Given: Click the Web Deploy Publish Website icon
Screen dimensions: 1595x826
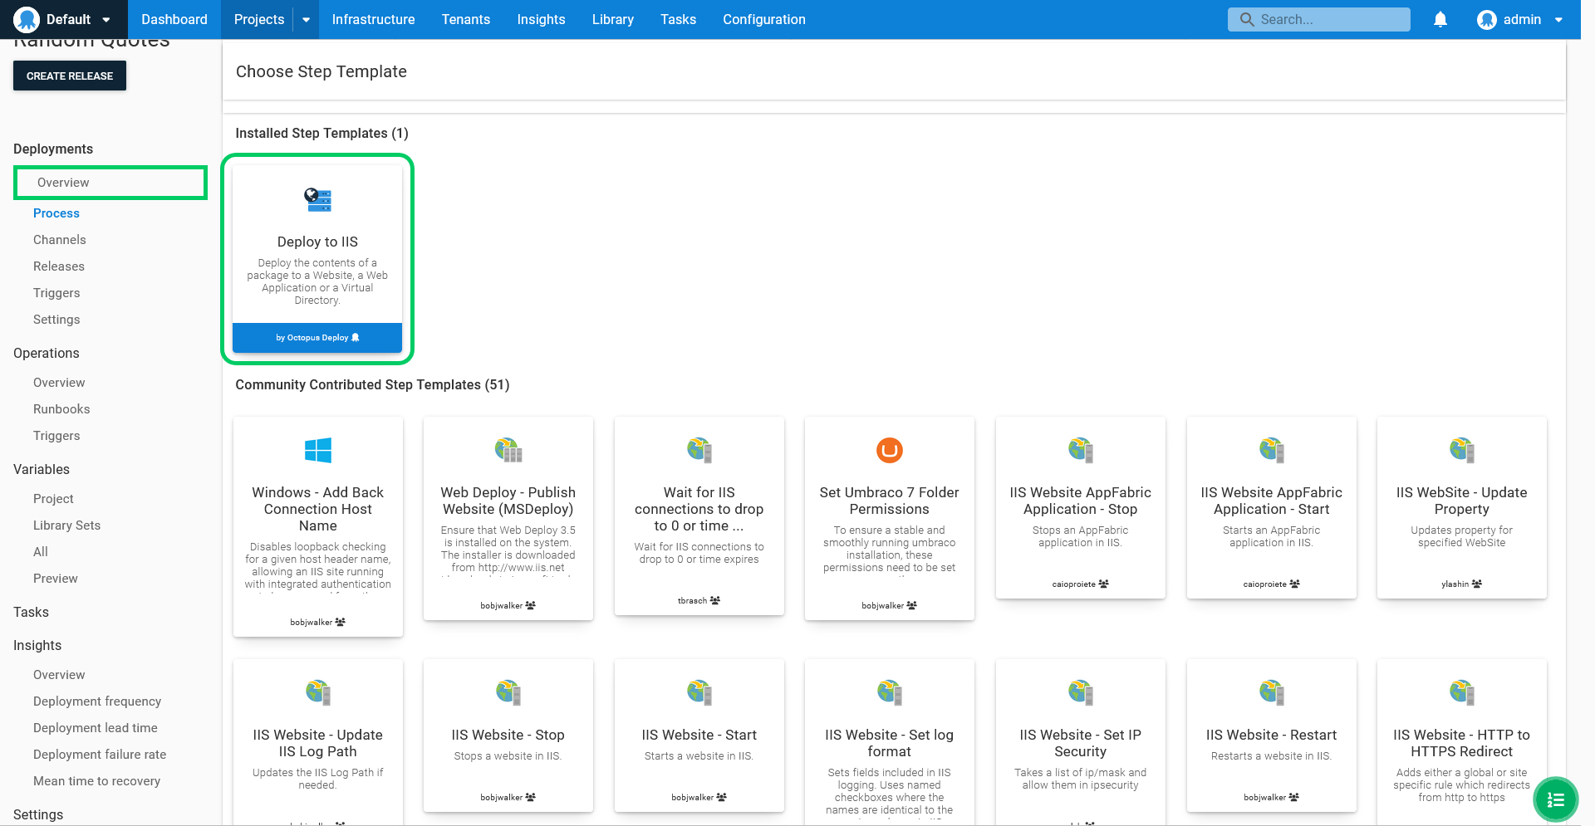Looking at the screenshot, I should (x=508, y=450).
